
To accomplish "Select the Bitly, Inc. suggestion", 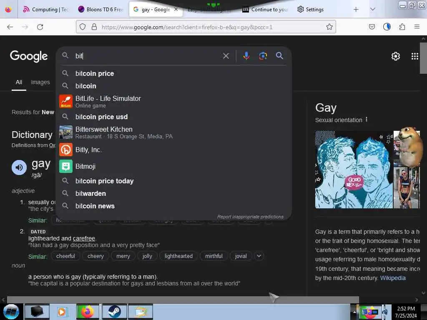I will (x=173, y=150).
